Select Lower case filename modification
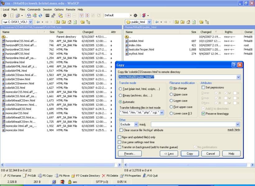 [x=171, y=101]
